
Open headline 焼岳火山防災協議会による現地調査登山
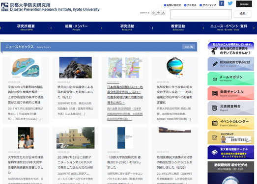click(x=75, y=92)
